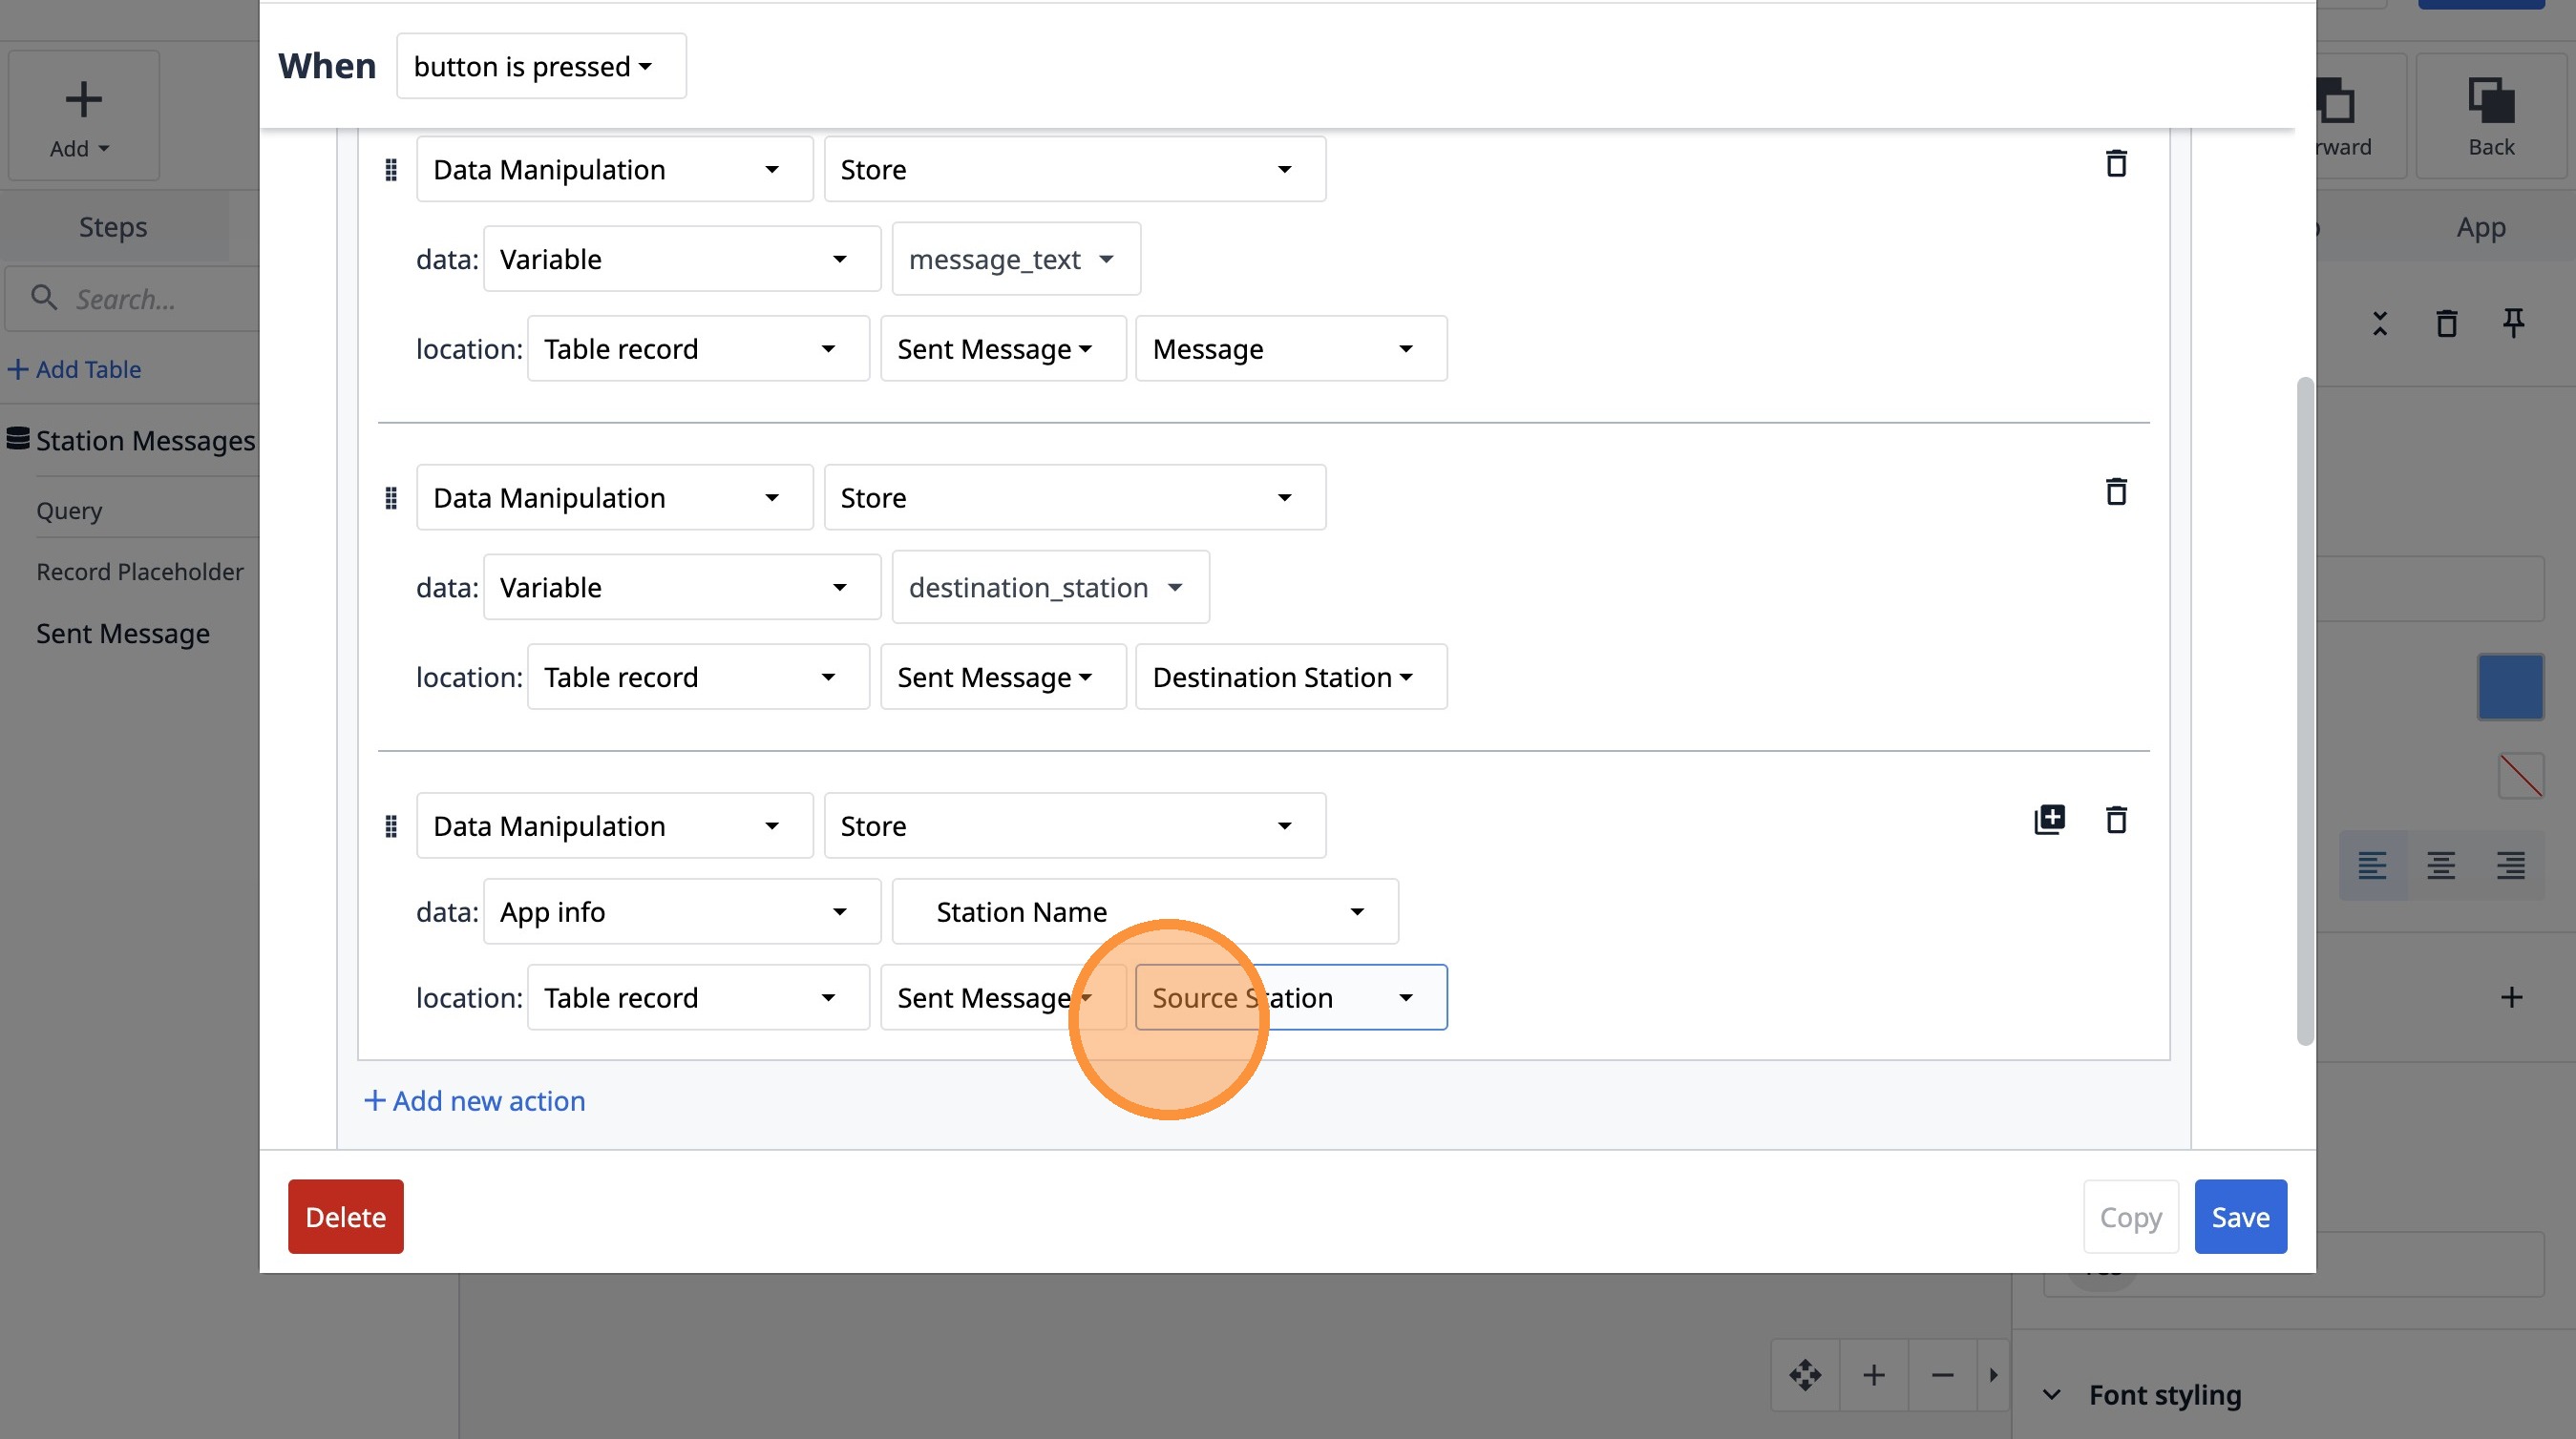Click the pin icon in right panel
Viewport: 2576px width, 1439px height.
point(2512,323)
